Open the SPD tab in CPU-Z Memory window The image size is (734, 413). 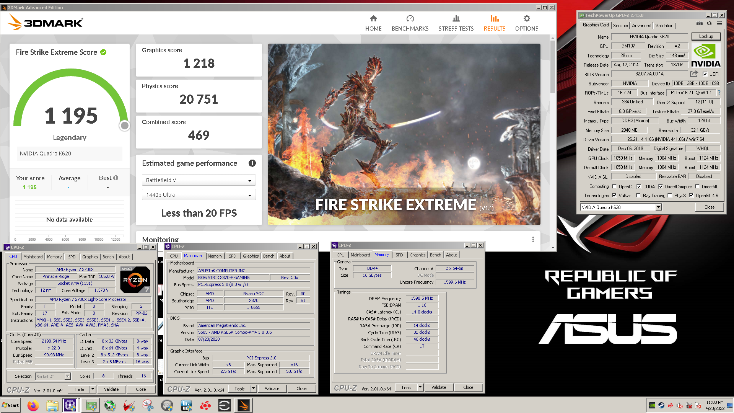pyautogui.click(x=399, y=255)
